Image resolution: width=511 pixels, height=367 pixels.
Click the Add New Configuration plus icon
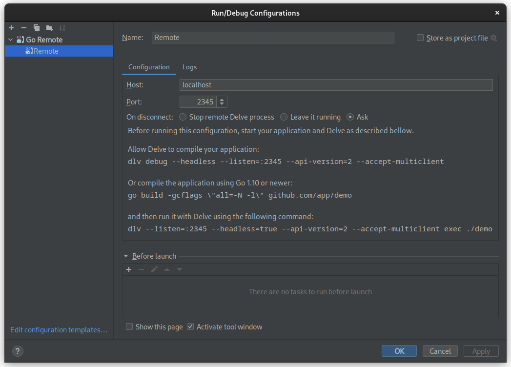pyautogui.click(x=11, y=28)
